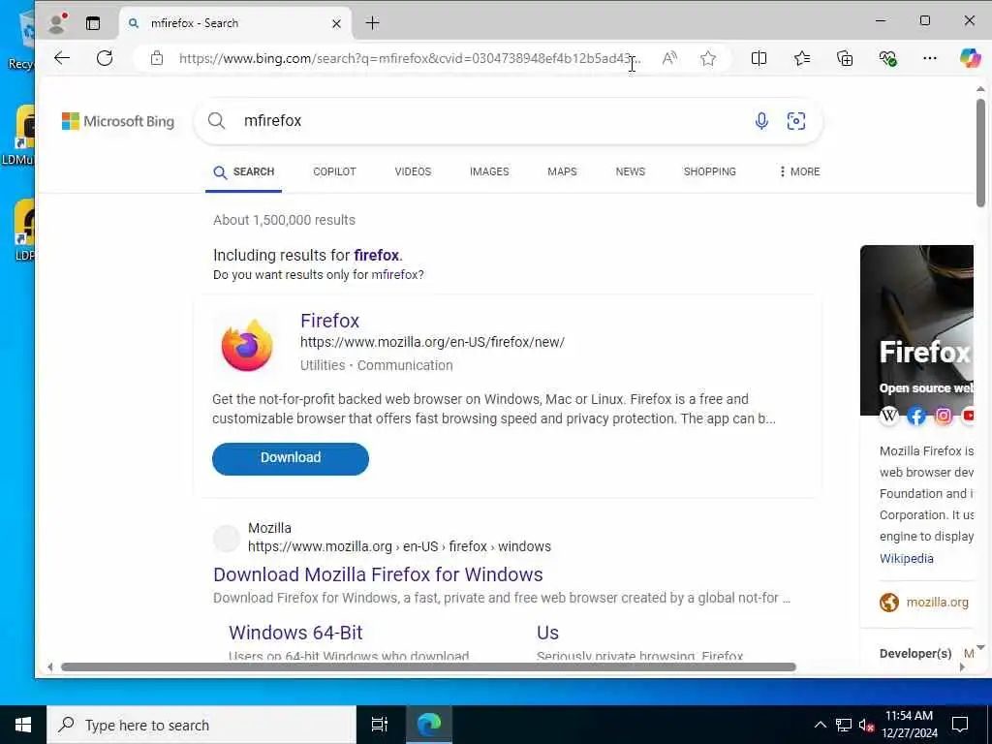This screenshot has width=992, height=744.
Task: Open Collections icon
Action: pos(845,58)
